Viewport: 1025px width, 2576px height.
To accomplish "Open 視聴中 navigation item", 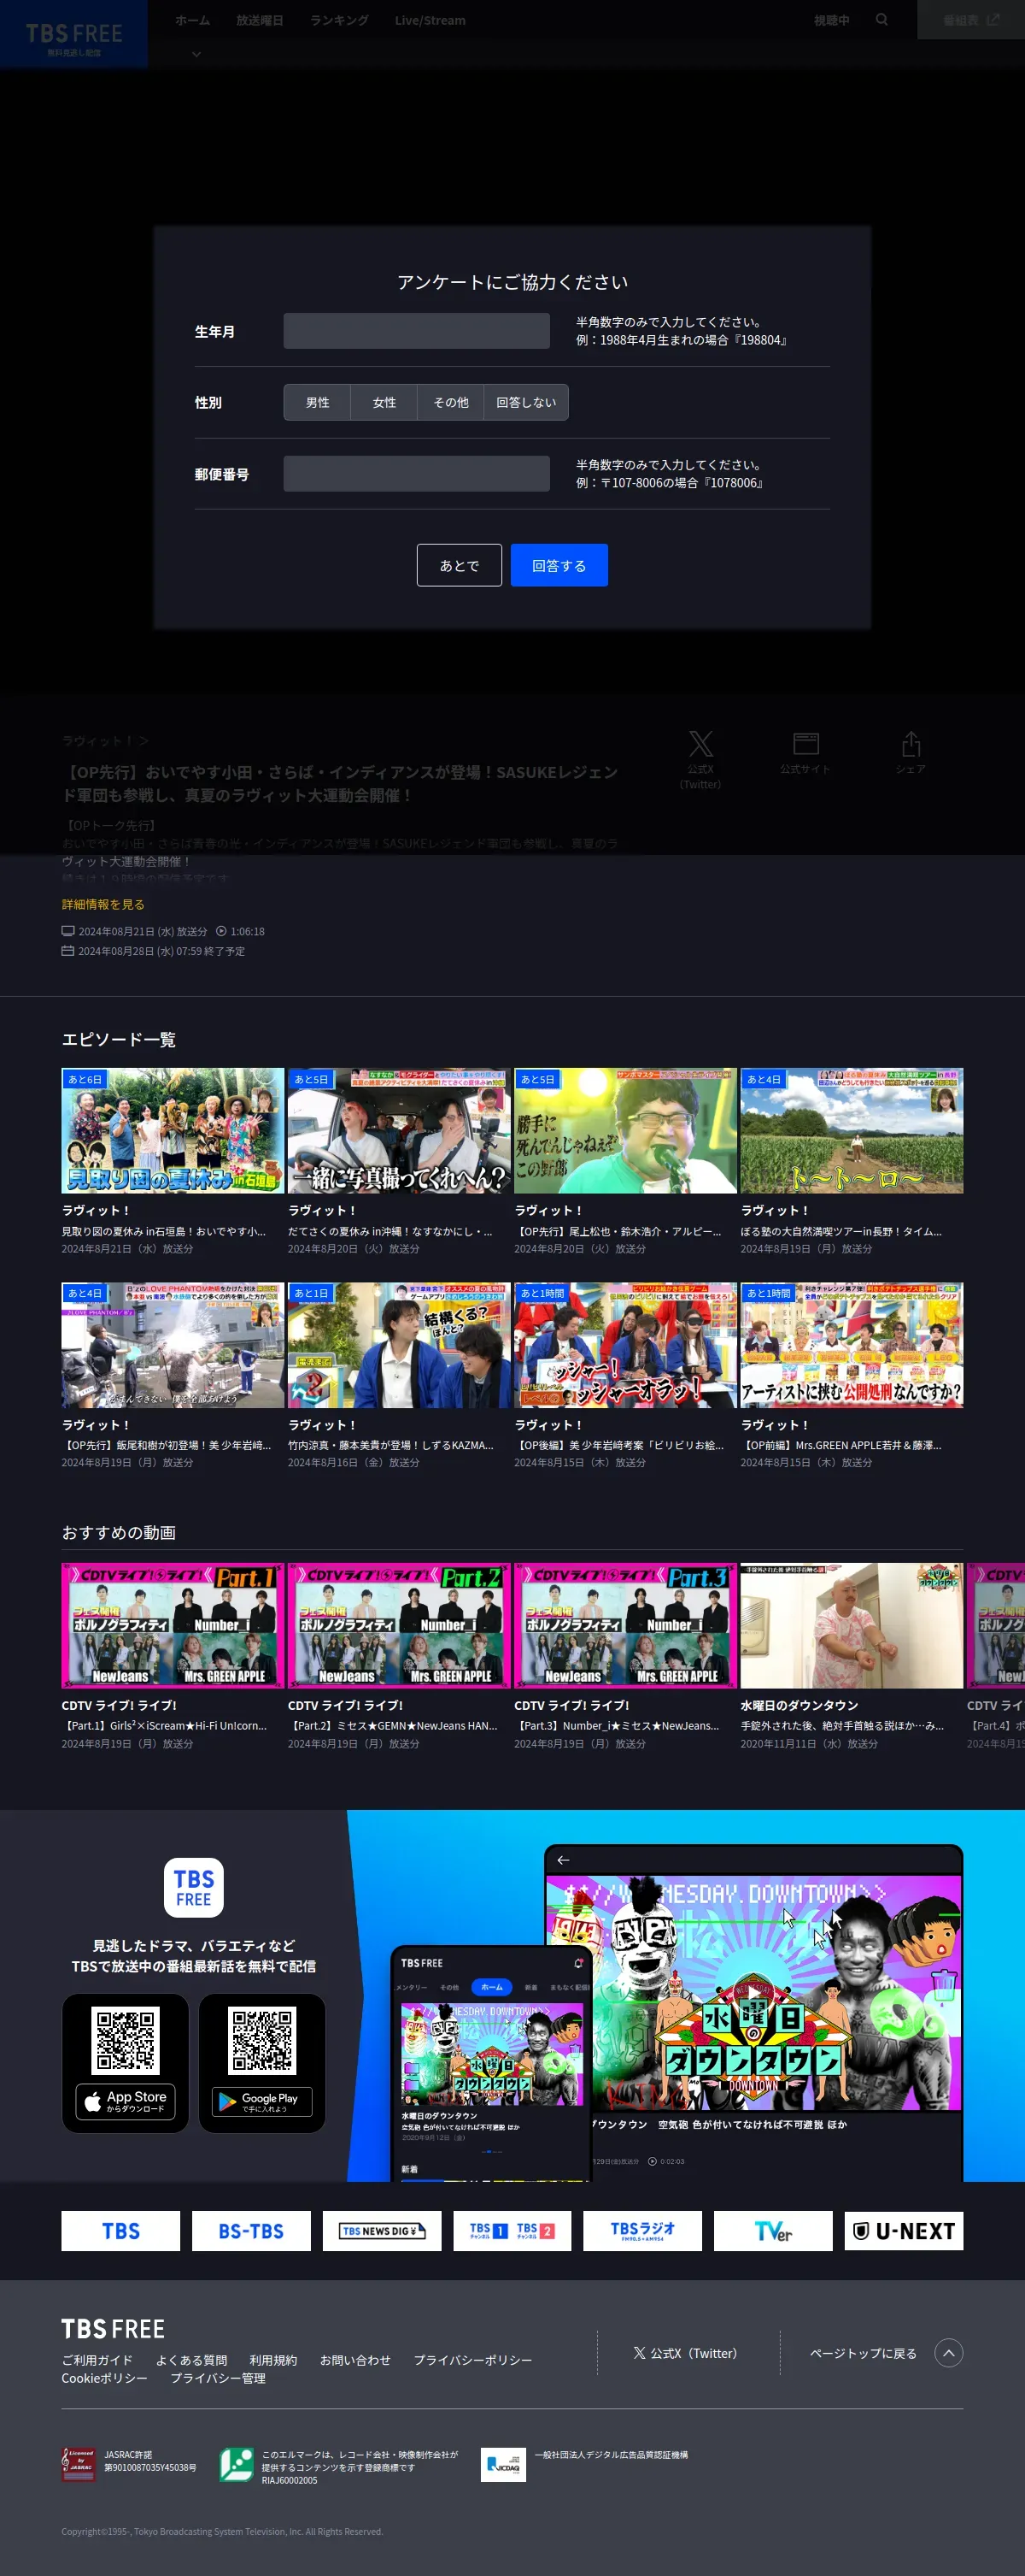I will point(831,20).
